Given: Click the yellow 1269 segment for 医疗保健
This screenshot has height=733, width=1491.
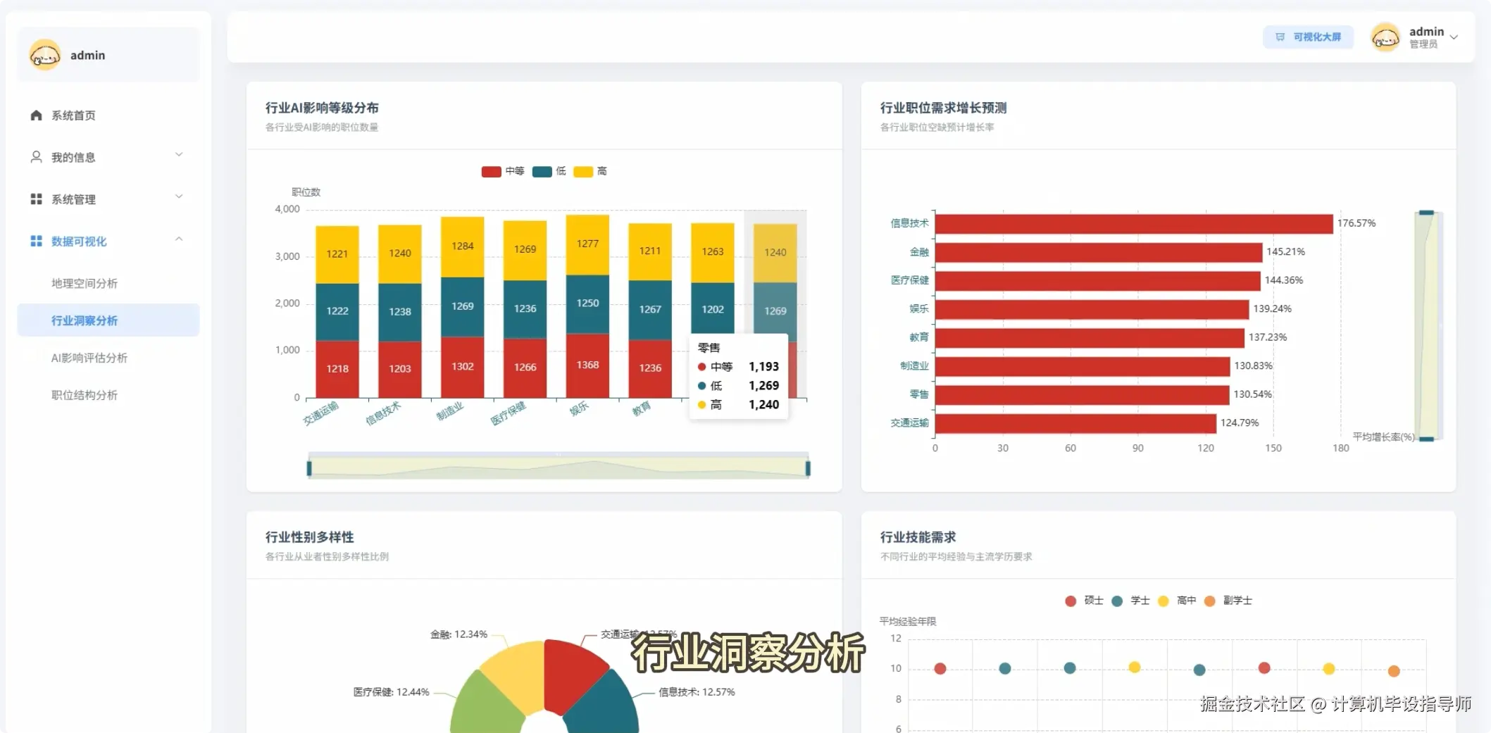Looking at the screenshot, I should tap(525, 250).
